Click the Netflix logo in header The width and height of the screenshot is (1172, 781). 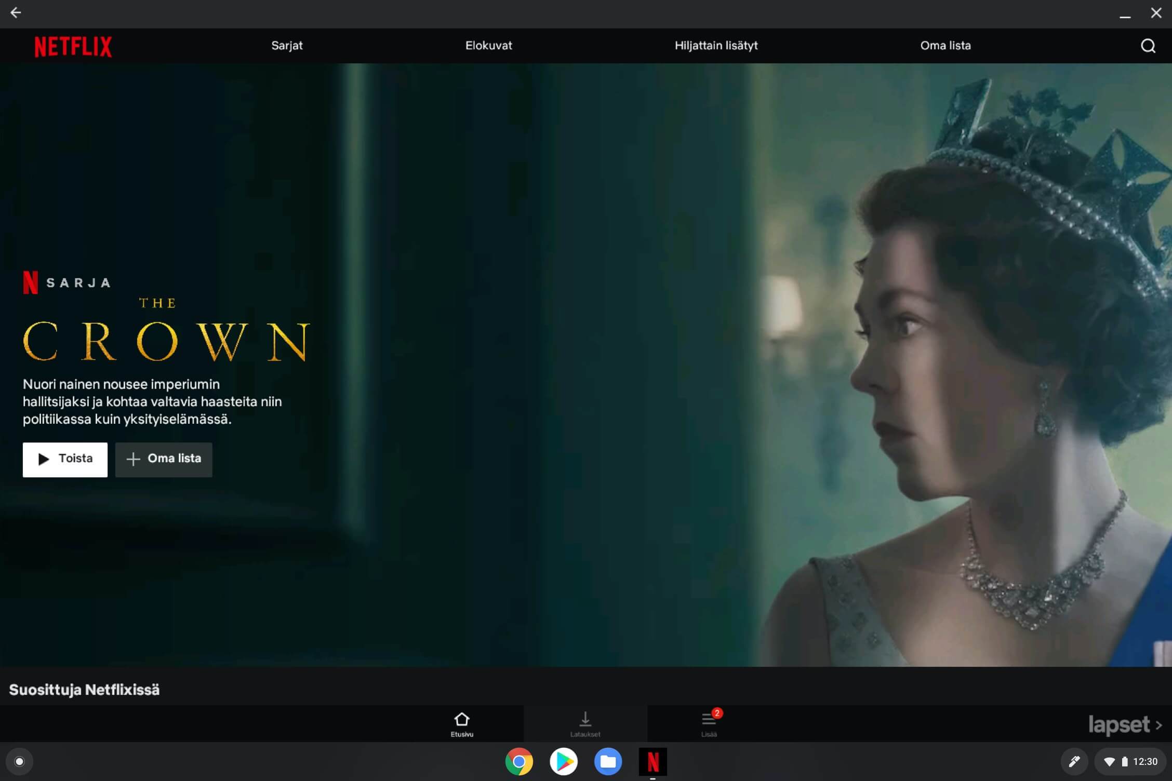click(x=73, y=46)
